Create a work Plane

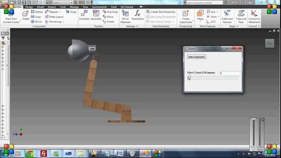pyautogui.click(x=200, y=15)
